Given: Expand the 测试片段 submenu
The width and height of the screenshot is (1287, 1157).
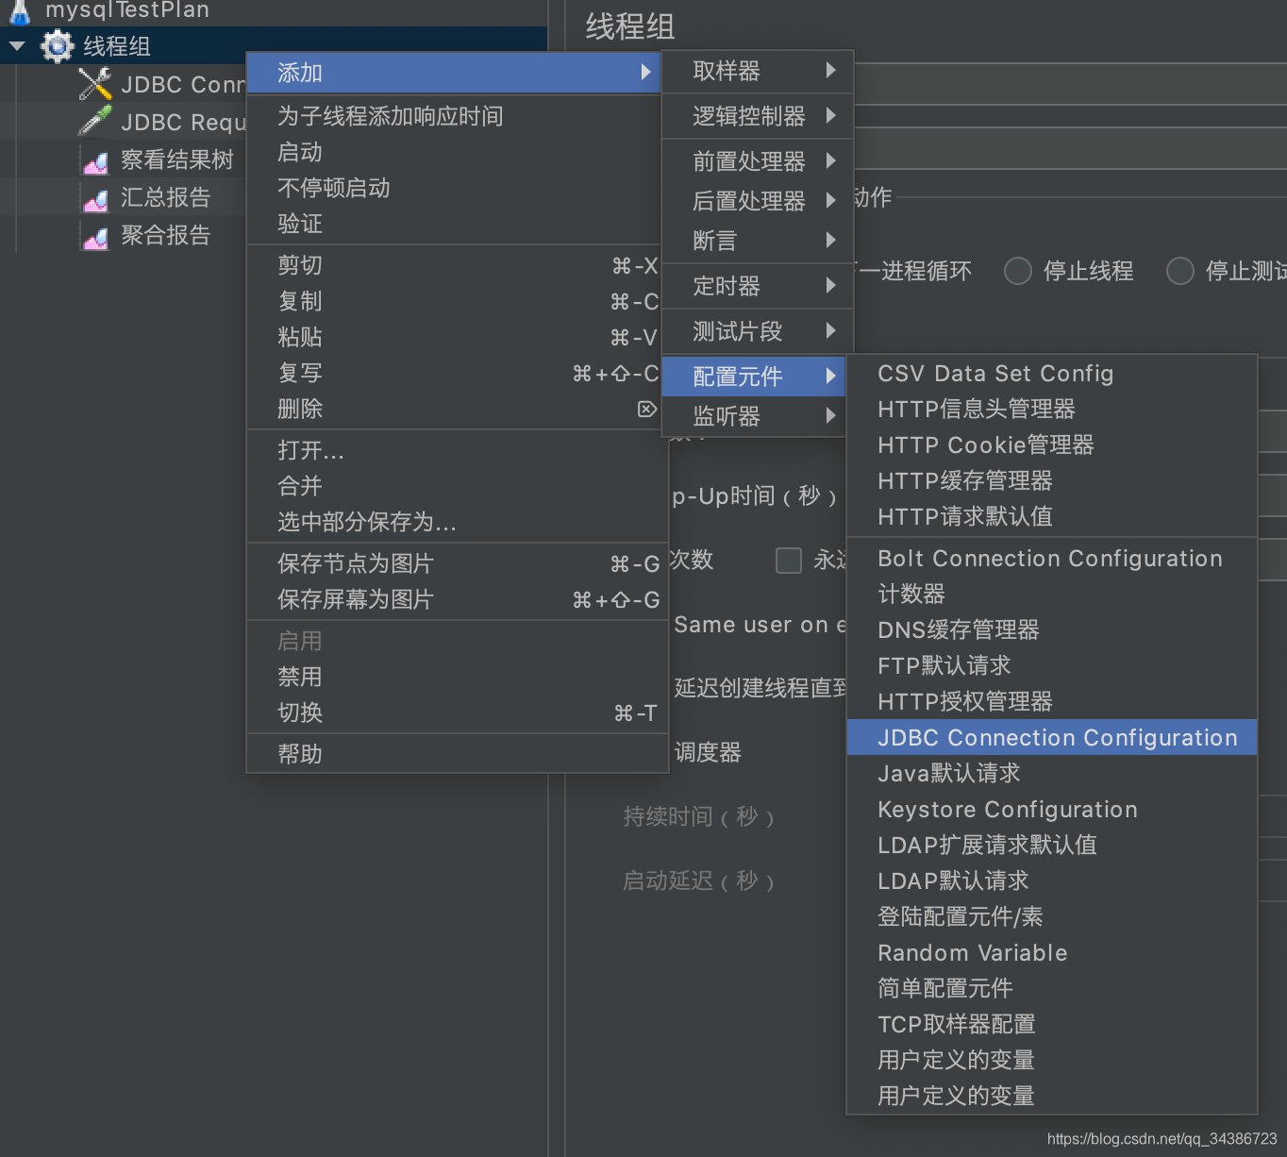Looking at the screenshot, I should 758,331.
